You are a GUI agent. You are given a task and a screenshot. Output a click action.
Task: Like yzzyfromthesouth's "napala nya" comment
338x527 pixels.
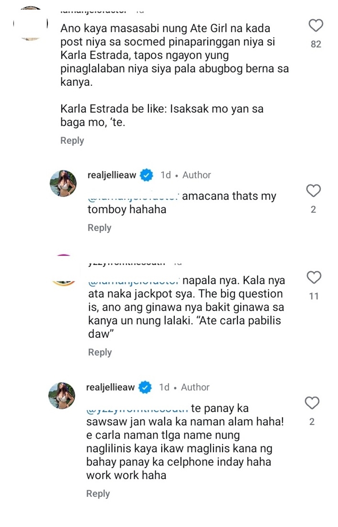[313, 278]
